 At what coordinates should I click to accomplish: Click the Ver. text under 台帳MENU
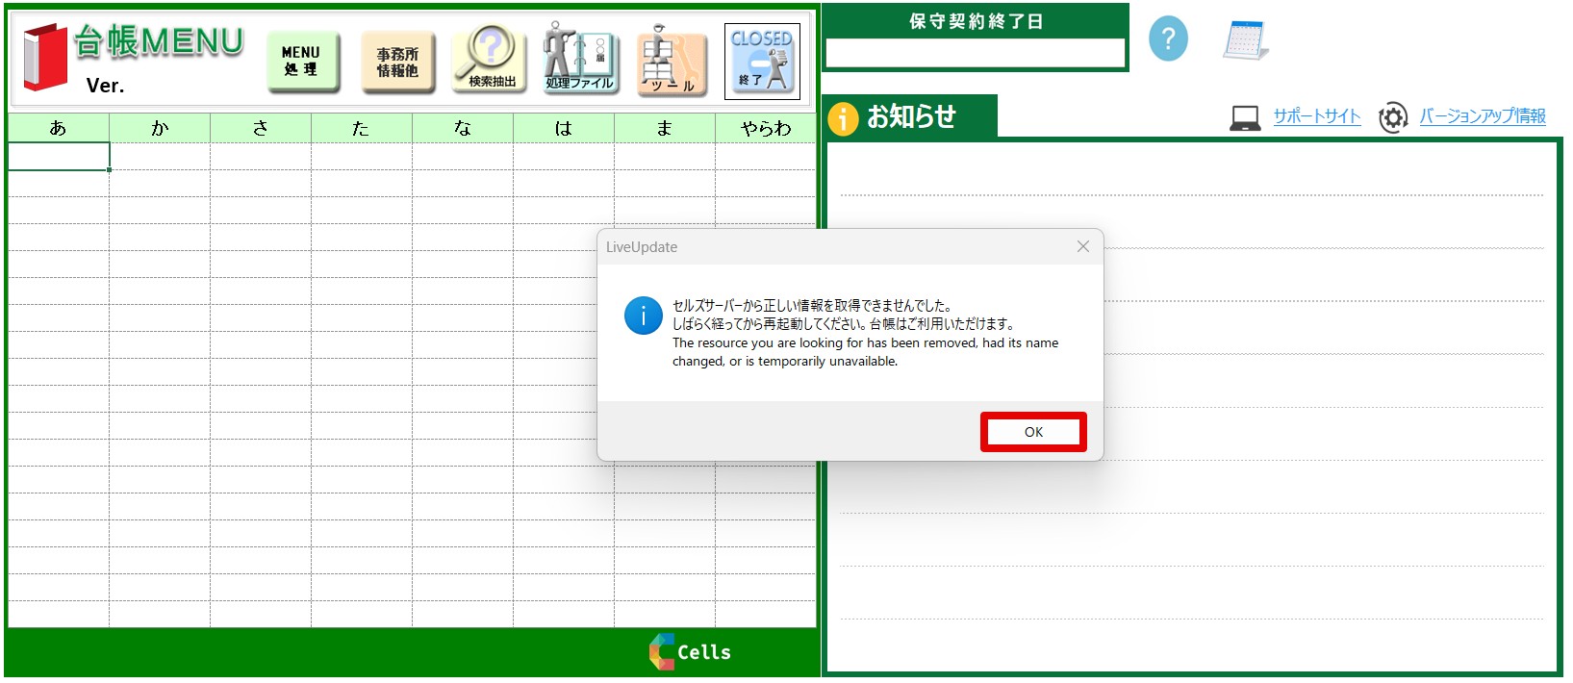pyautogui.click(x=106, y=86)
